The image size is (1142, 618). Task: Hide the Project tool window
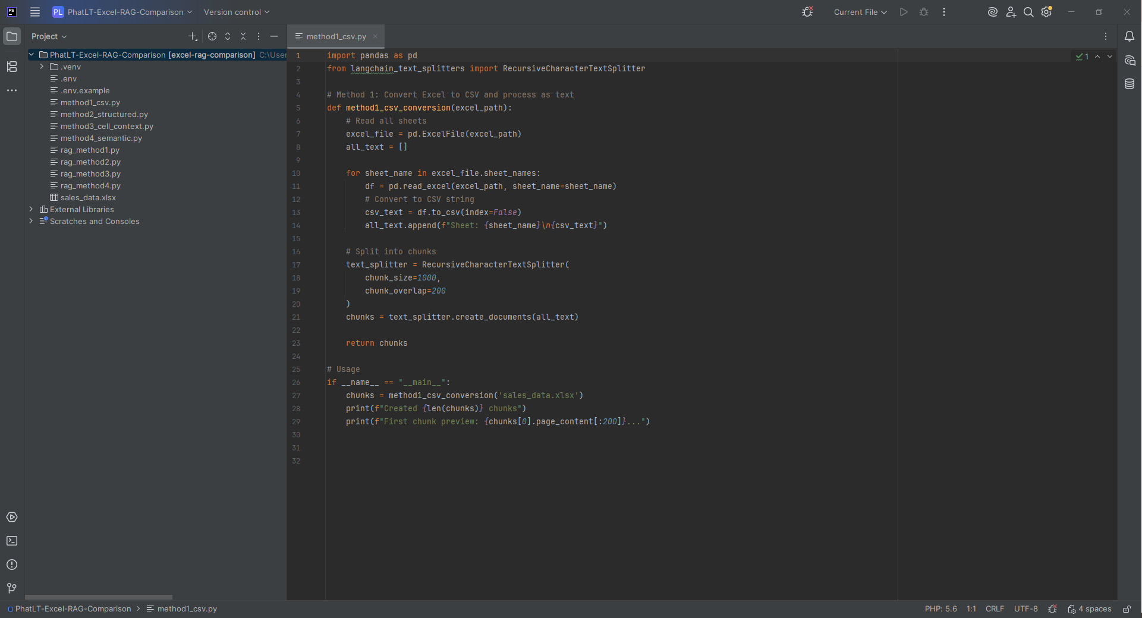(x=273, y=36)
